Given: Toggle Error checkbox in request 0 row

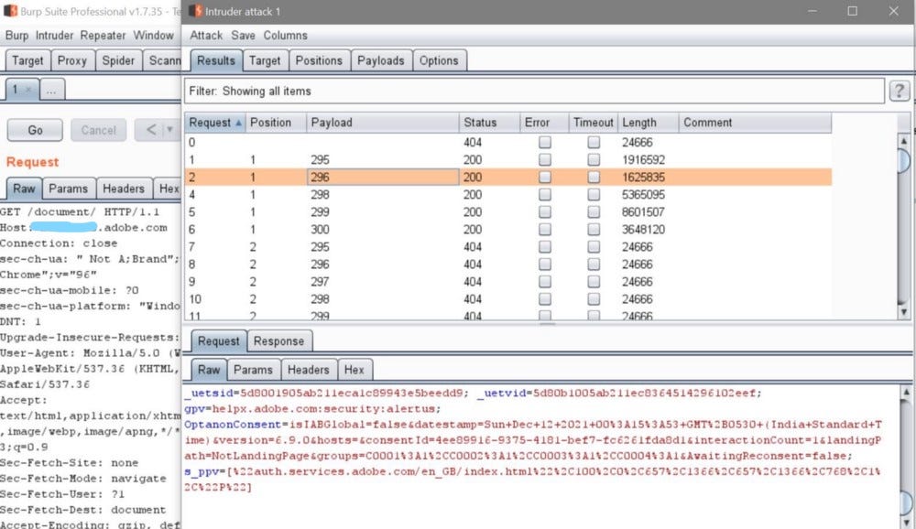Looking at the screenshot, I should pyautogui.click(x=544, y=142).
